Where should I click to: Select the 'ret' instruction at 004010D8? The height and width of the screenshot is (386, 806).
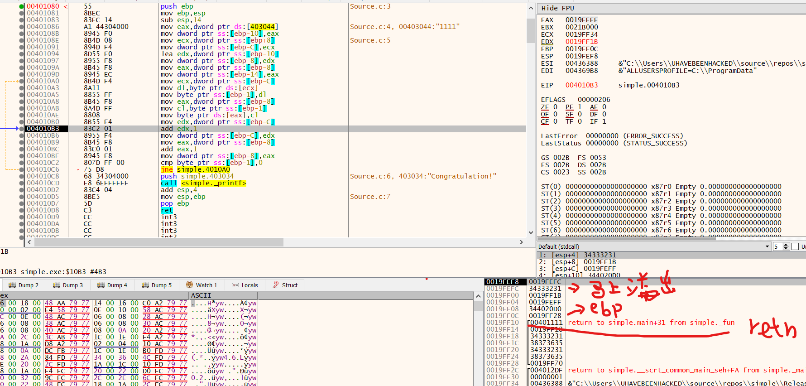click(167, 210)
